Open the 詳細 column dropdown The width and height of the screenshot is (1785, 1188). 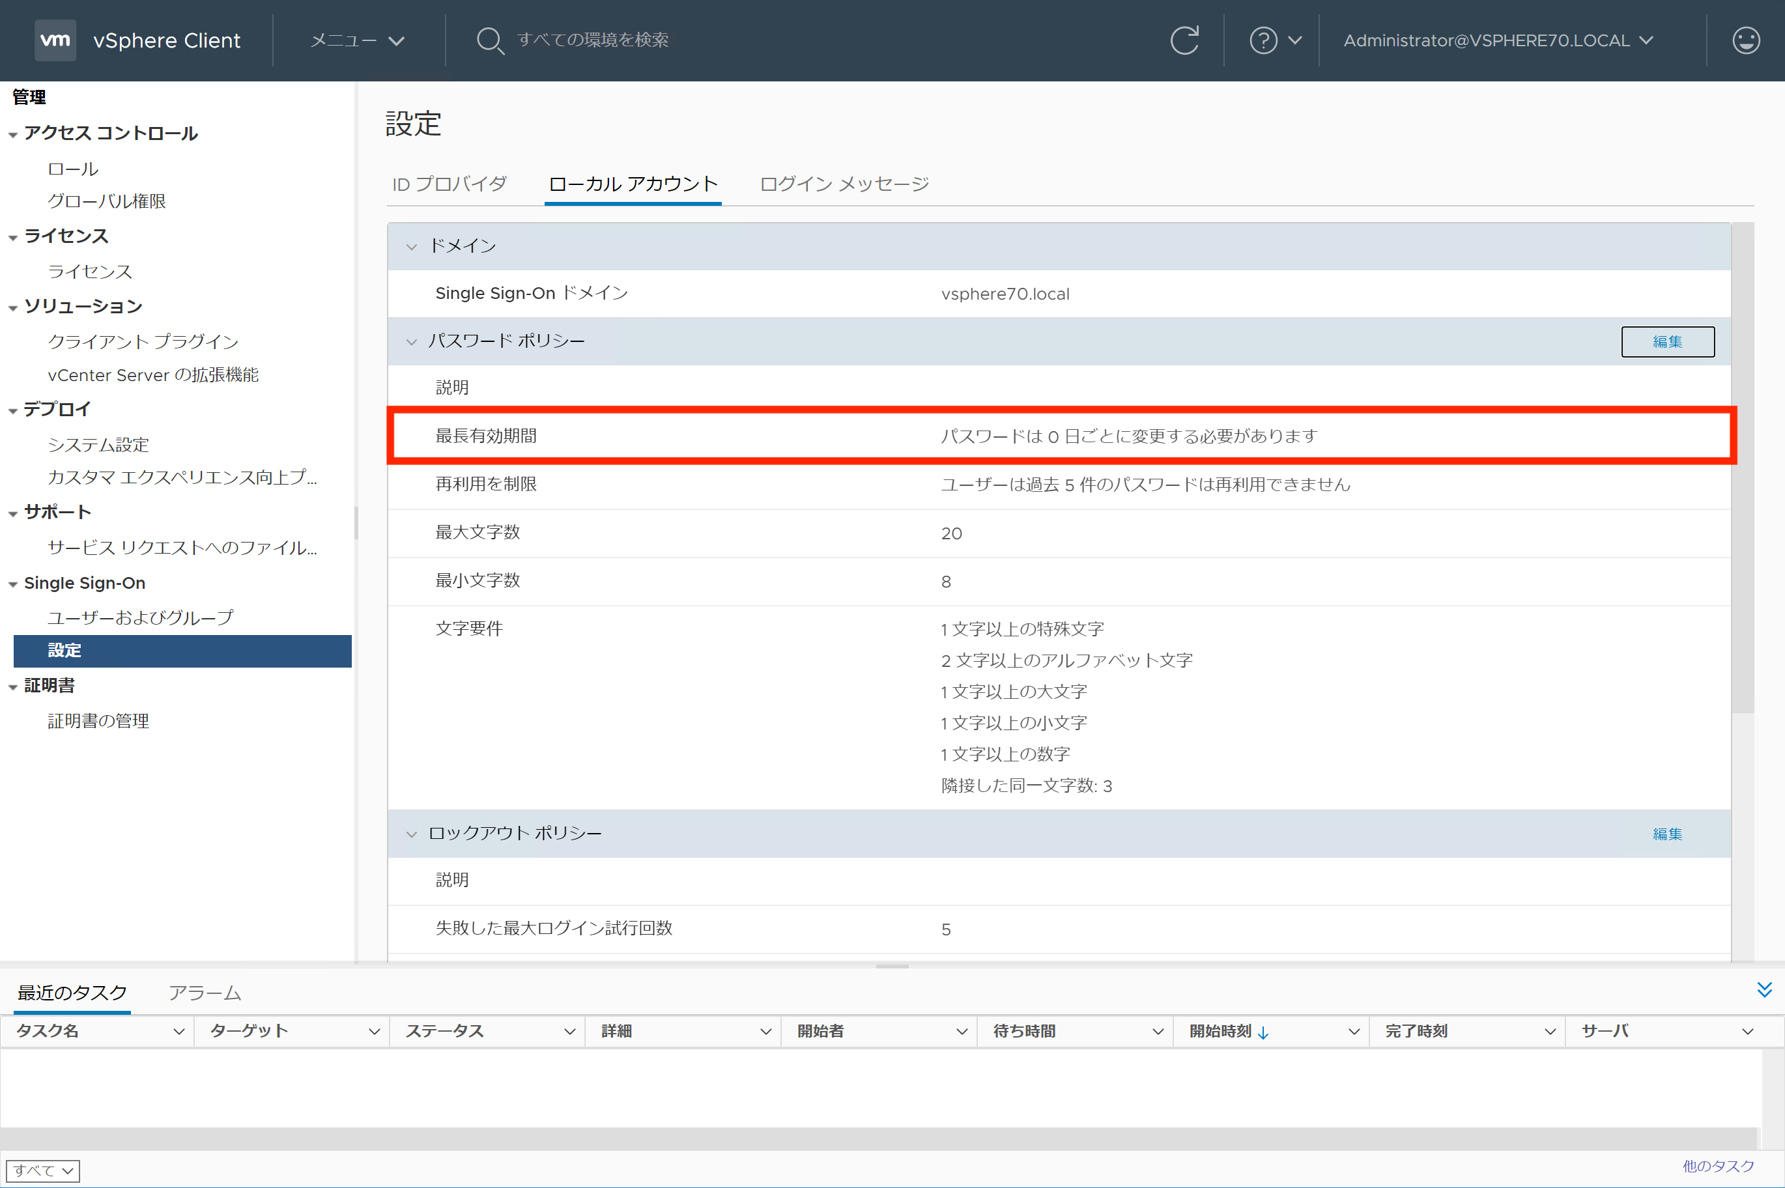coord(766,1032)
